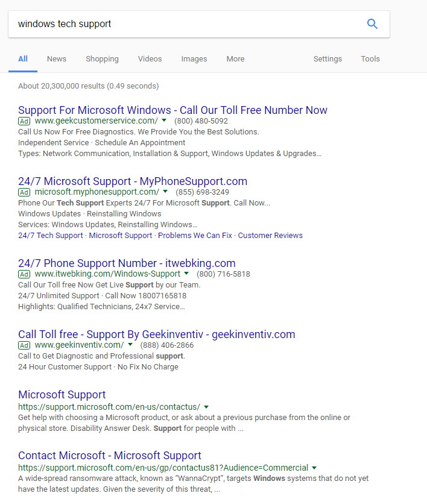Click the www.itwebking.com/Windows-Support URL text
Screen dimensions: 427x499
point(107,274)
